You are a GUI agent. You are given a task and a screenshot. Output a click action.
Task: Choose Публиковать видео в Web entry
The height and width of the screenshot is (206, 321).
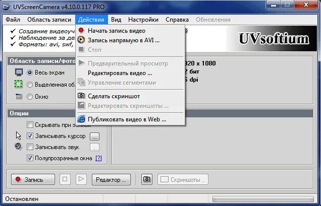130,119
